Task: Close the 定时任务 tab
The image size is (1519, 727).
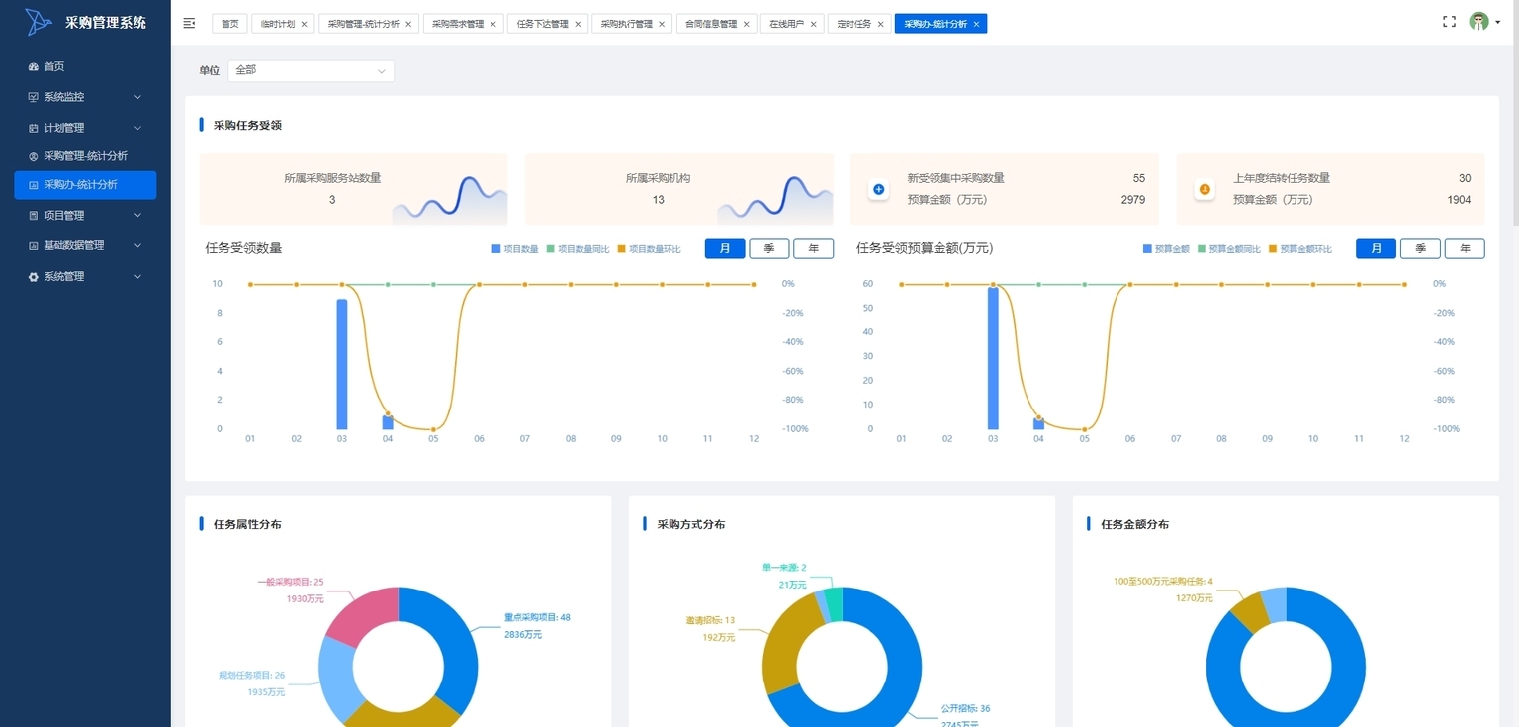Action: 880,24
